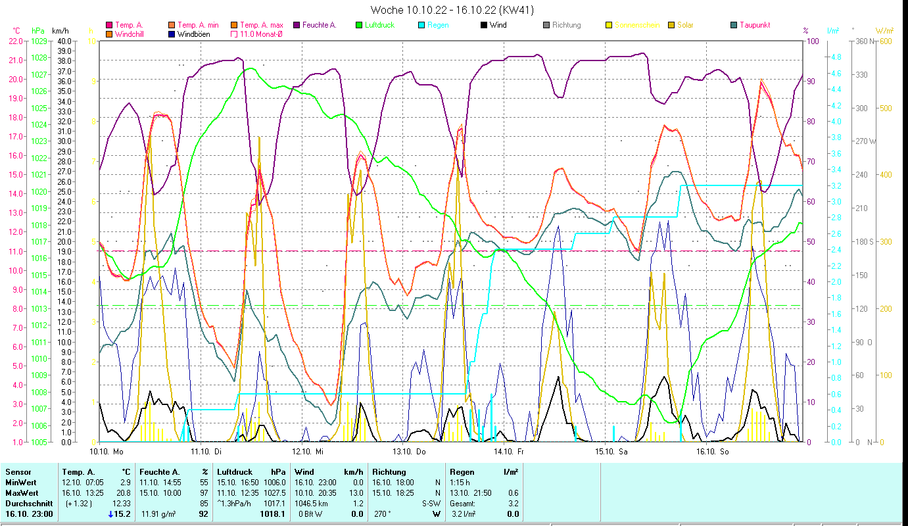
Task: Click the 16.10. 23:00 timestamp row label
Action: [29, 514]
